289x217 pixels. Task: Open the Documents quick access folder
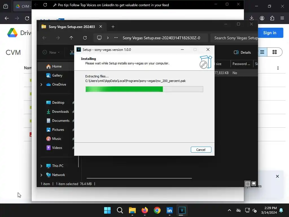point(58,121)
